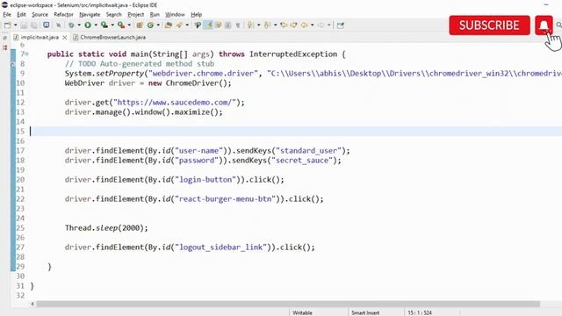Screen dimensions: 562x316
Task: Click the Debug bug icon
Action: coord(71,25)
